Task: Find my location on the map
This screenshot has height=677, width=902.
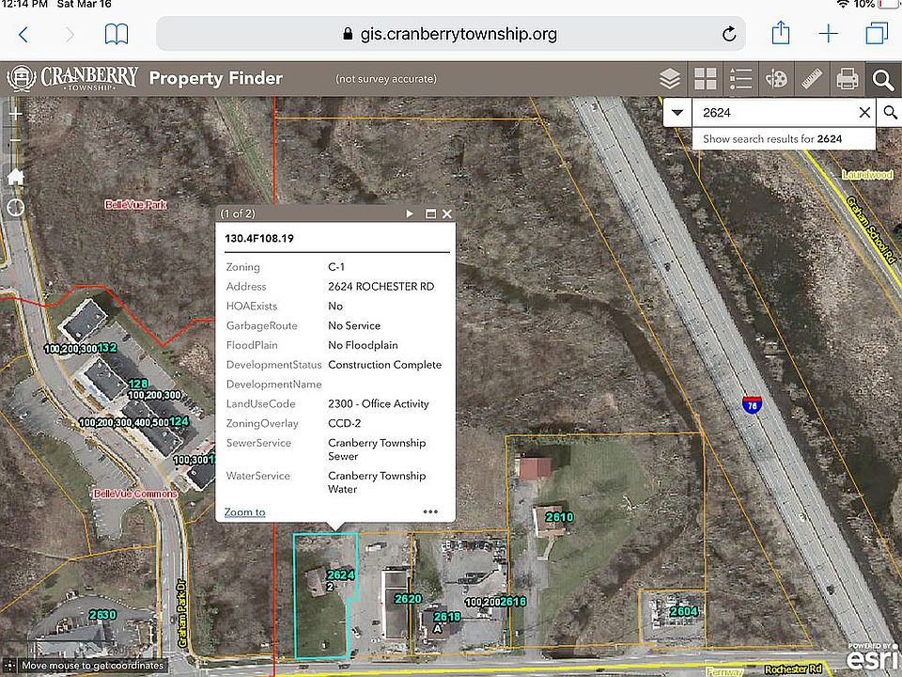Action: 15,207
